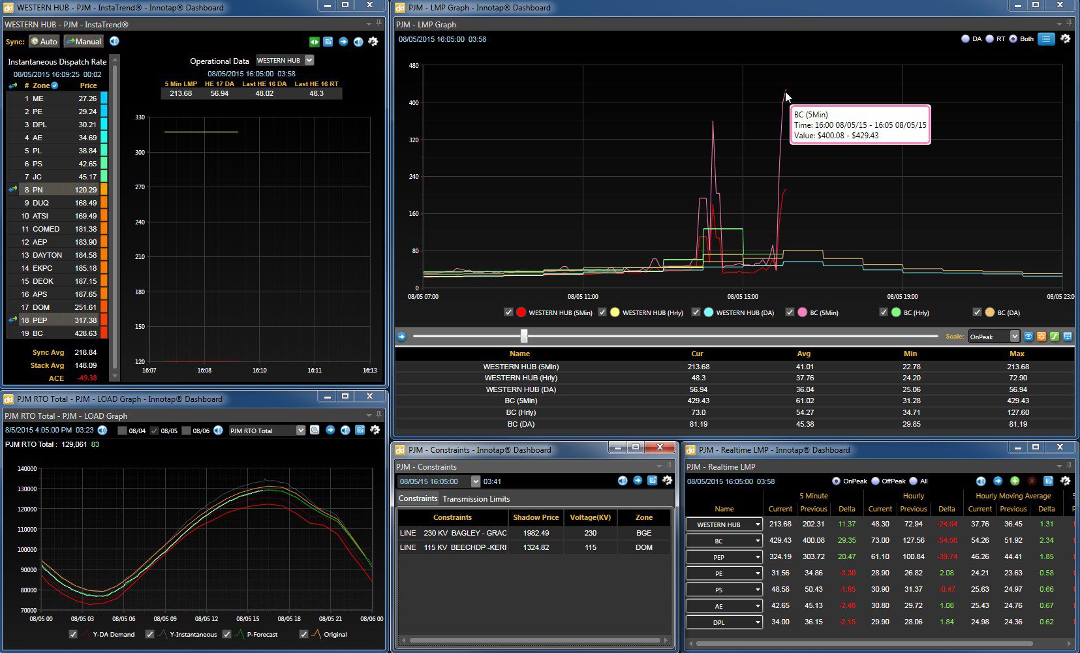Switch to the Transmission Limits tab
Screen dimensions: 1080x653
[x=476, y=499]
